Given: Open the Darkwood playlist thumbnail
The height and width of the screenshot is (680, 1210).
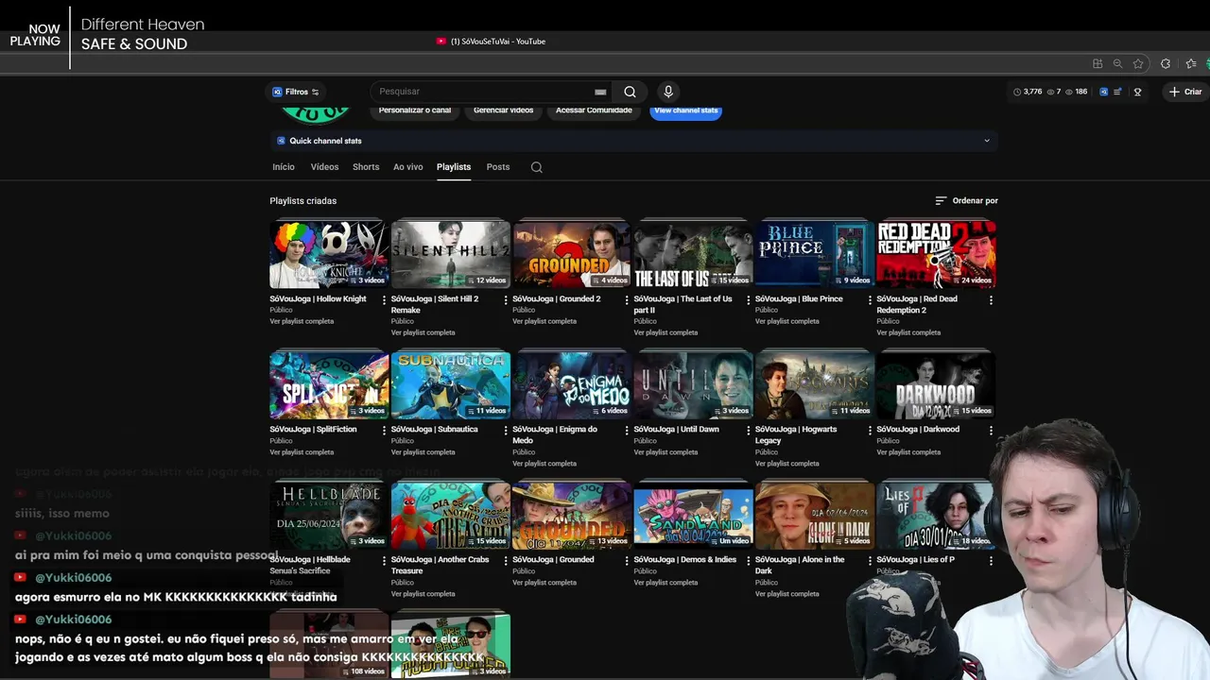Looking at the screenshot, I should pos(936,384).
